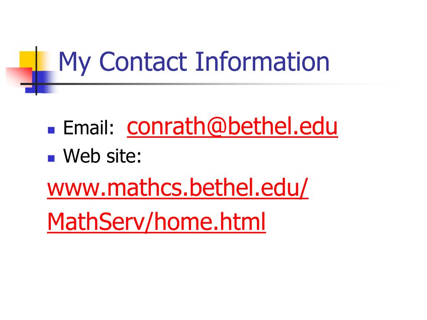The image size is (427, 320).
Task: Click the @ symbol in the email address
Action: pyautogui.click(x=216, y=127)
